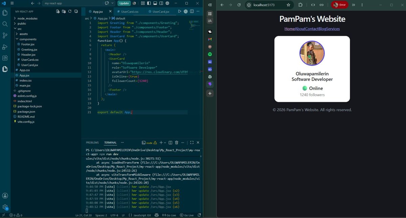406x218 pixels.
Task: Open package.json in the file tree
Action: click(26, 111)
